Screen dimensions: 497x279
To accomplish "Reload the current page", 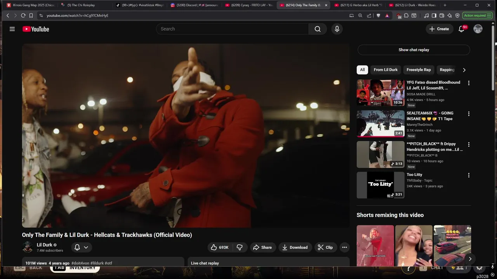I will [x=23, y=15].
